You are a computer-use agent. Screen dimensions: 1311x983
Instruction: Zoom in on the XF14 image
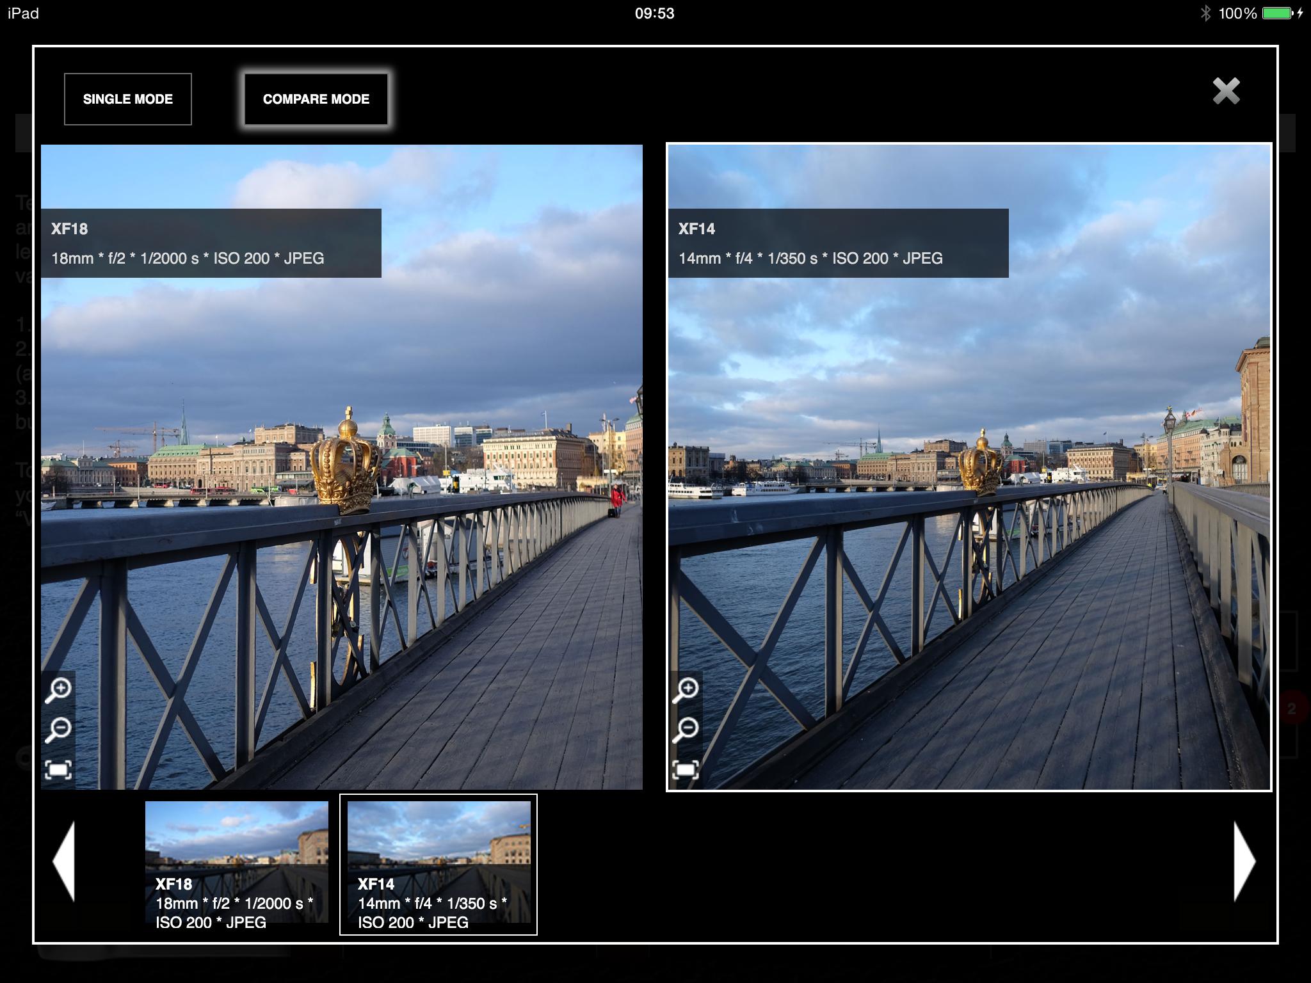click(686, 691)
